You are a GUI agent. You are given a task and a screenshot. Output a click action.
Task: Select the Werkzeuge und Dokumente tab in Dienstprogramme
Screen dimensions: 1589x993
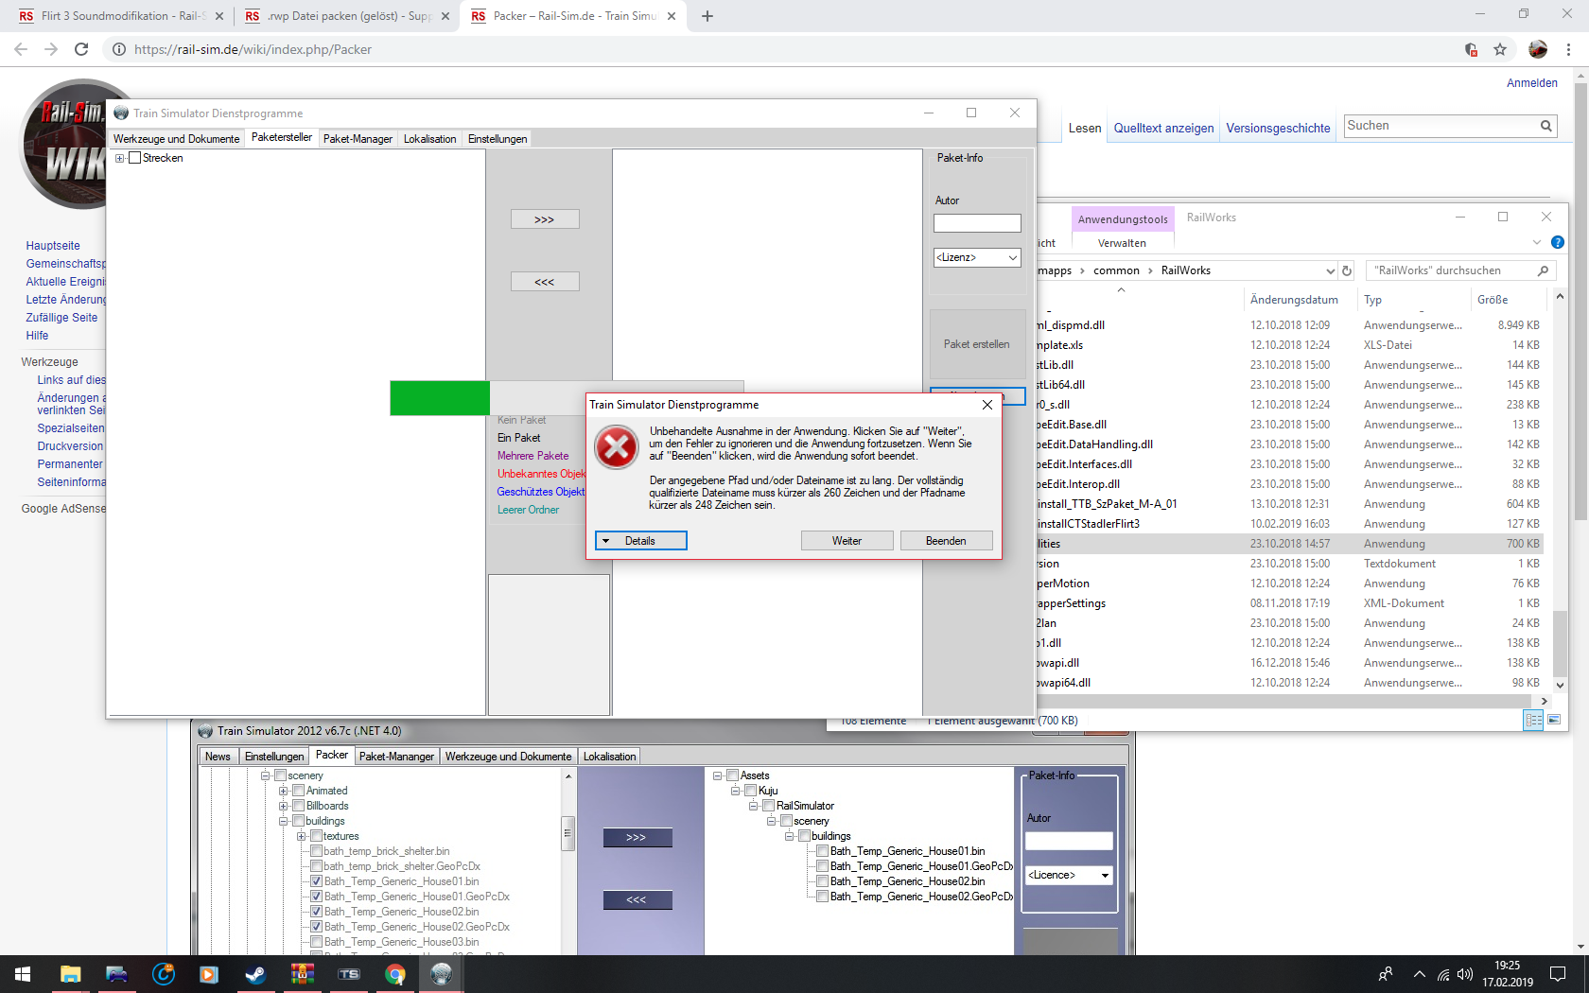[x=177, y=139]
